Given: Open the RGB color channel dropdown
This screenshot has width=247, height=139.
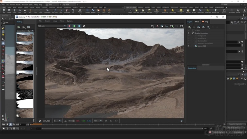Looking at the screenshot, I should pyautogui.click(x=52, y=26).
